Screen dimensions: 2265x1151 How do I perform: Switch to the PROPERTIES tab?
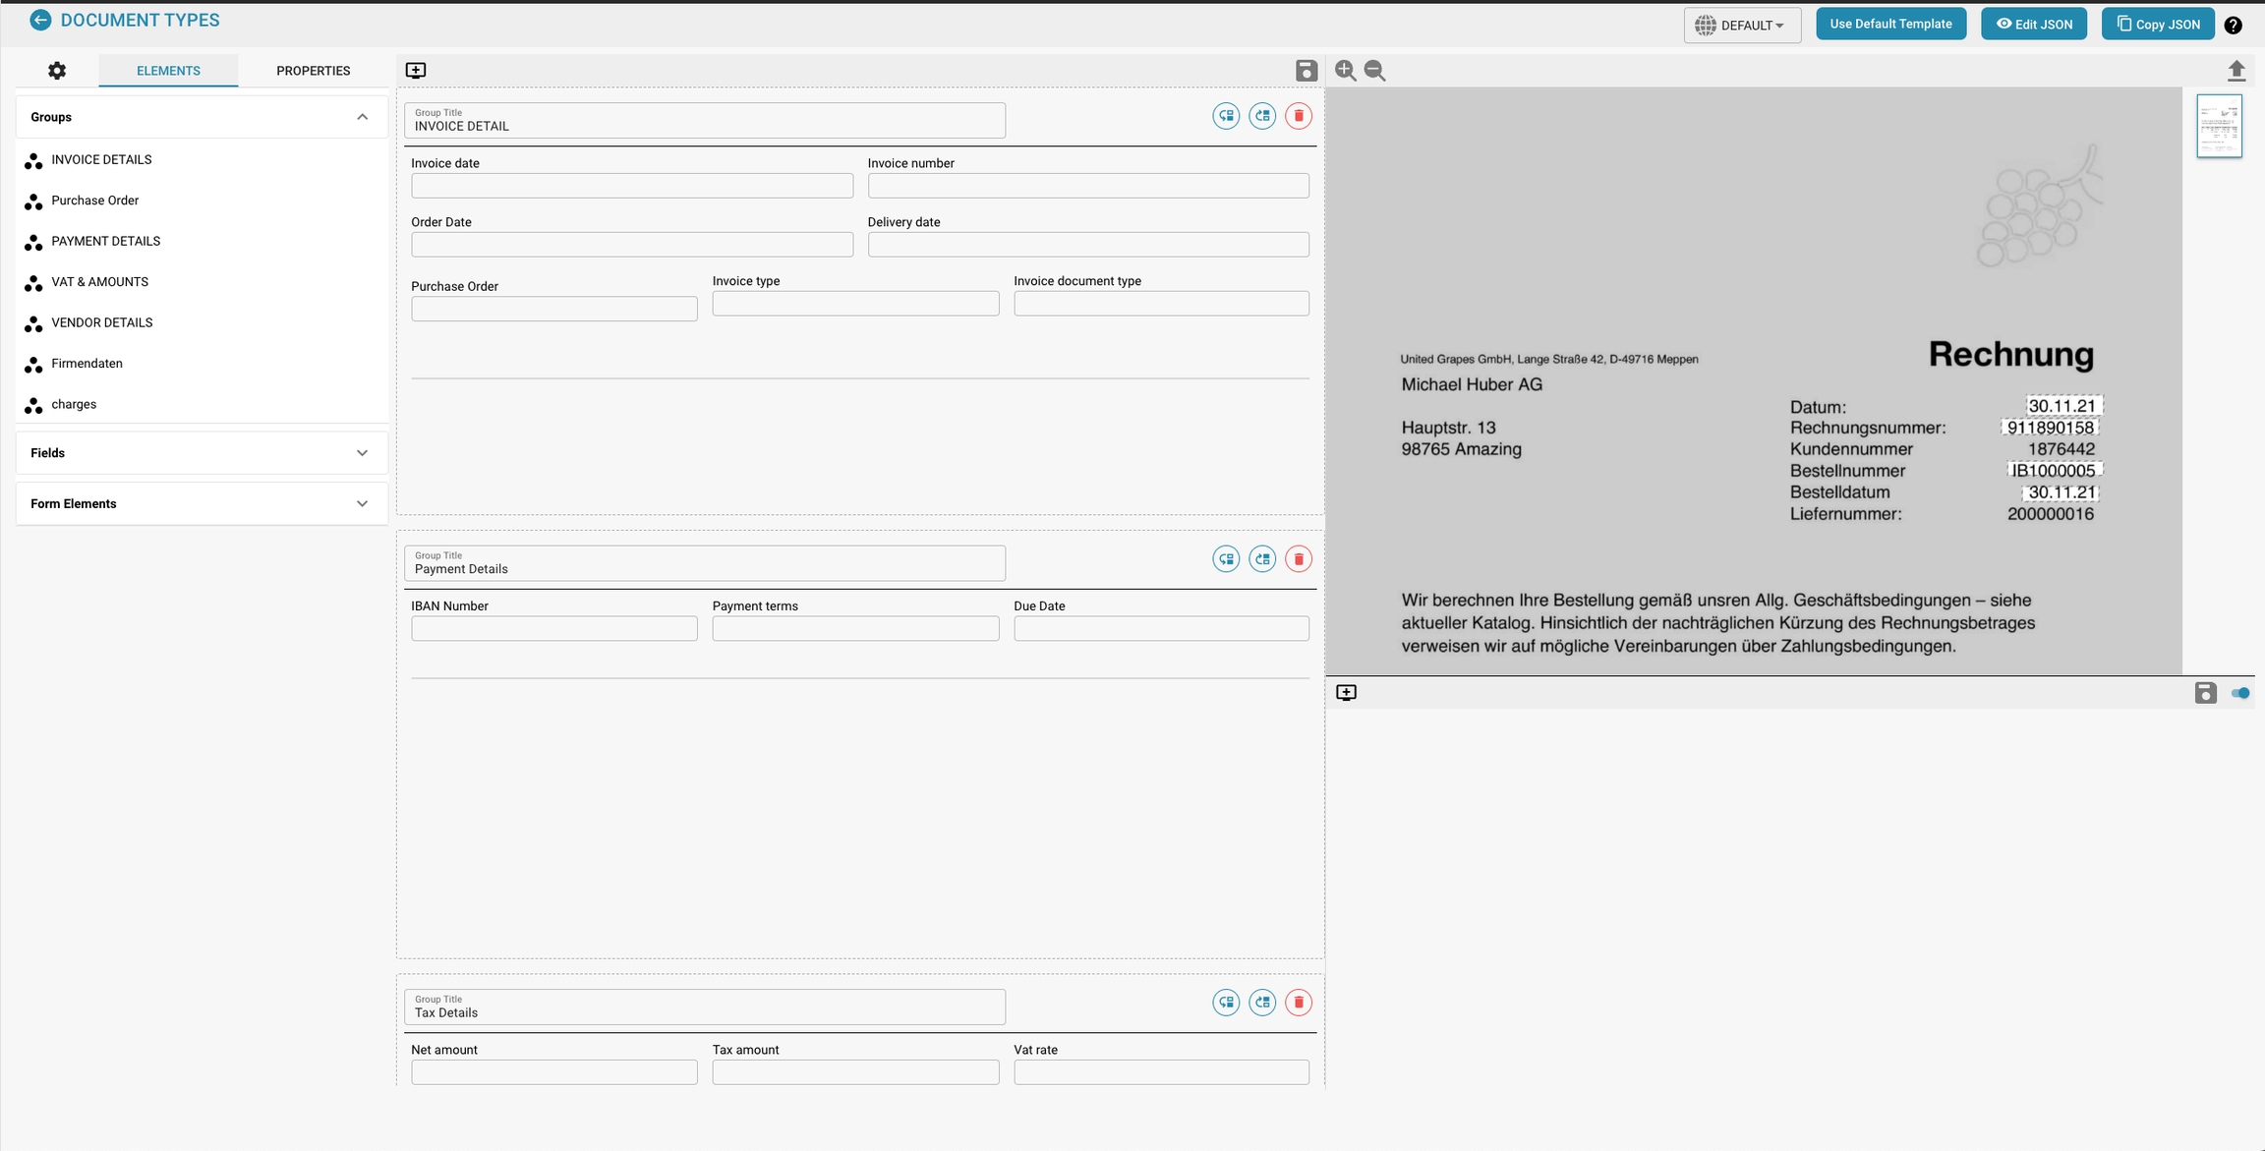coord(313,71)
